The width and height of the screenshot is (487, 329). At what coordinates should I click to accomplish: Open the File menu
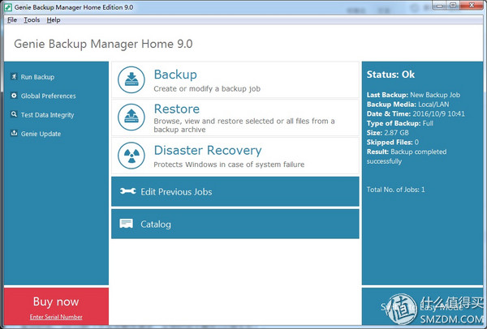click(x=11, y=19)
